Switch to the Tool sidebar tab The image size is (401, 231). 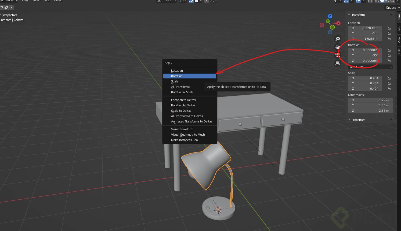399,28
